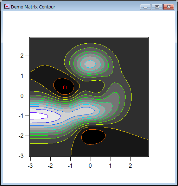Close the Demo Matrix Contour window
This screenshot has width=178, height=186.
tap(169, 7)
